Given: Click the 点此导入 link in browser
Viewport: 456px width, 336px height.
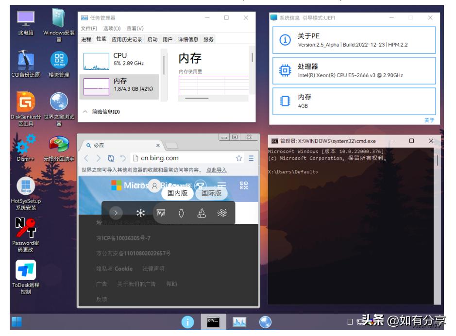Looking at the screenshot, I should coord(217,170).
